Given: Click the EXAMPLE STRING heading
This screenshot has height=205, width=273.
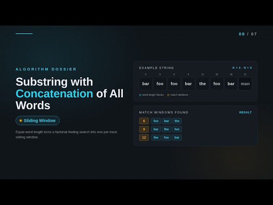Looking at the screenshot, I should [157, 68].
